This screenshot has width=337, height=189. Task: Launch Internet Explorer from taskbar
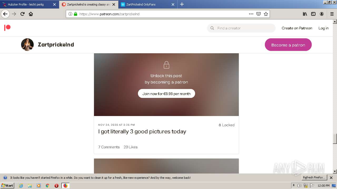point(21,186)
